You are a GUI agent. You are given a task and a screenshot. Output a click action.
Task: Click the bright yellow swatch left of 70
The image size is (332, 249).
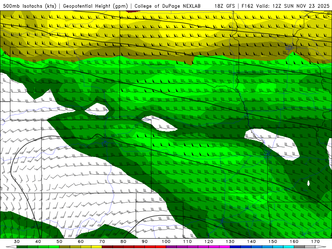pyautogui.click(x=97, y=247)
